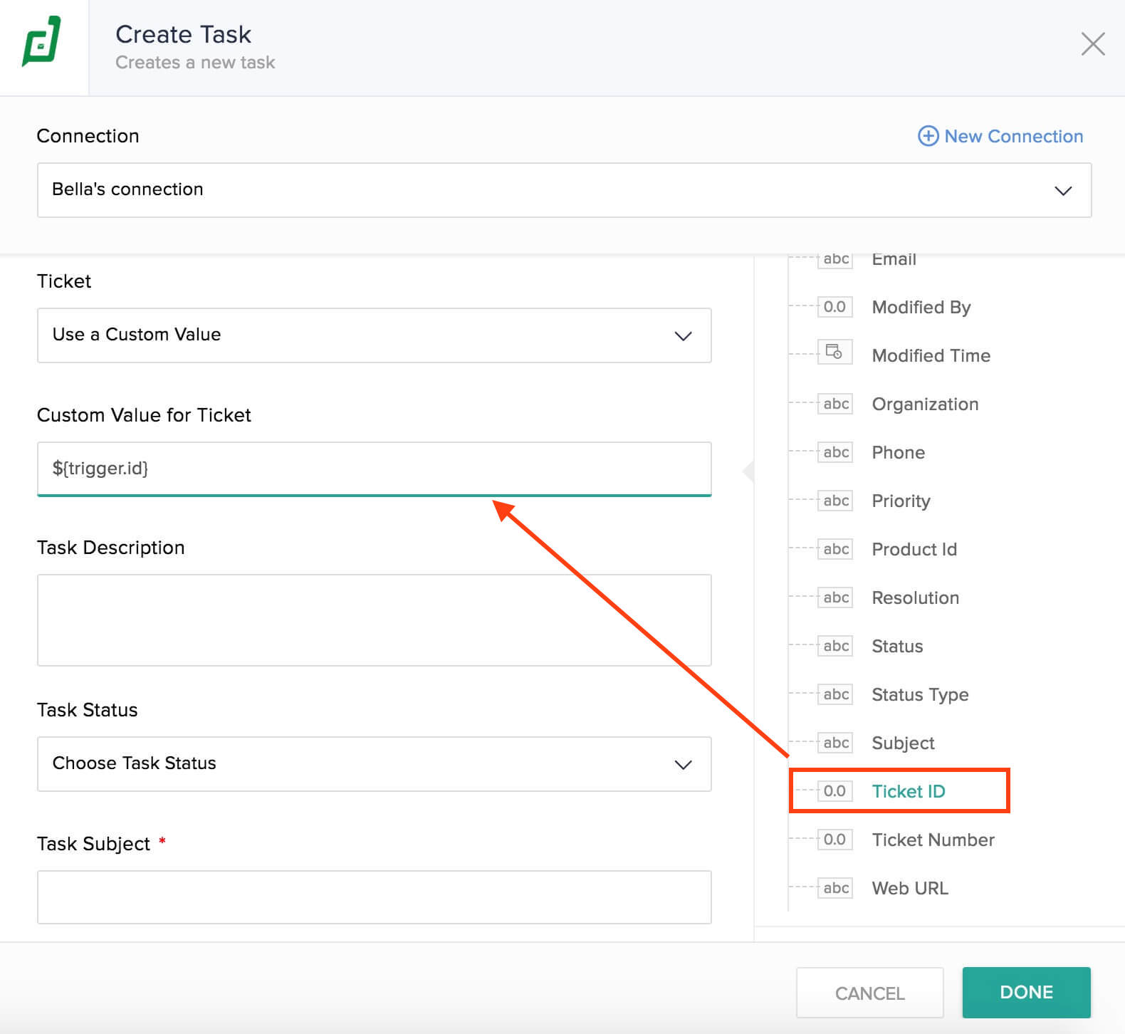The width and height of the screenshot is (1125, 1034).
Task: Click the Zoho Desk logo icon
Action: 42,42
